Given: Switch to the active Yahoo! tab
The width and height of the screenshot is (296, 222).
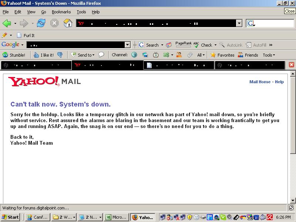Looking at the screenshot, I should point(108,65).
